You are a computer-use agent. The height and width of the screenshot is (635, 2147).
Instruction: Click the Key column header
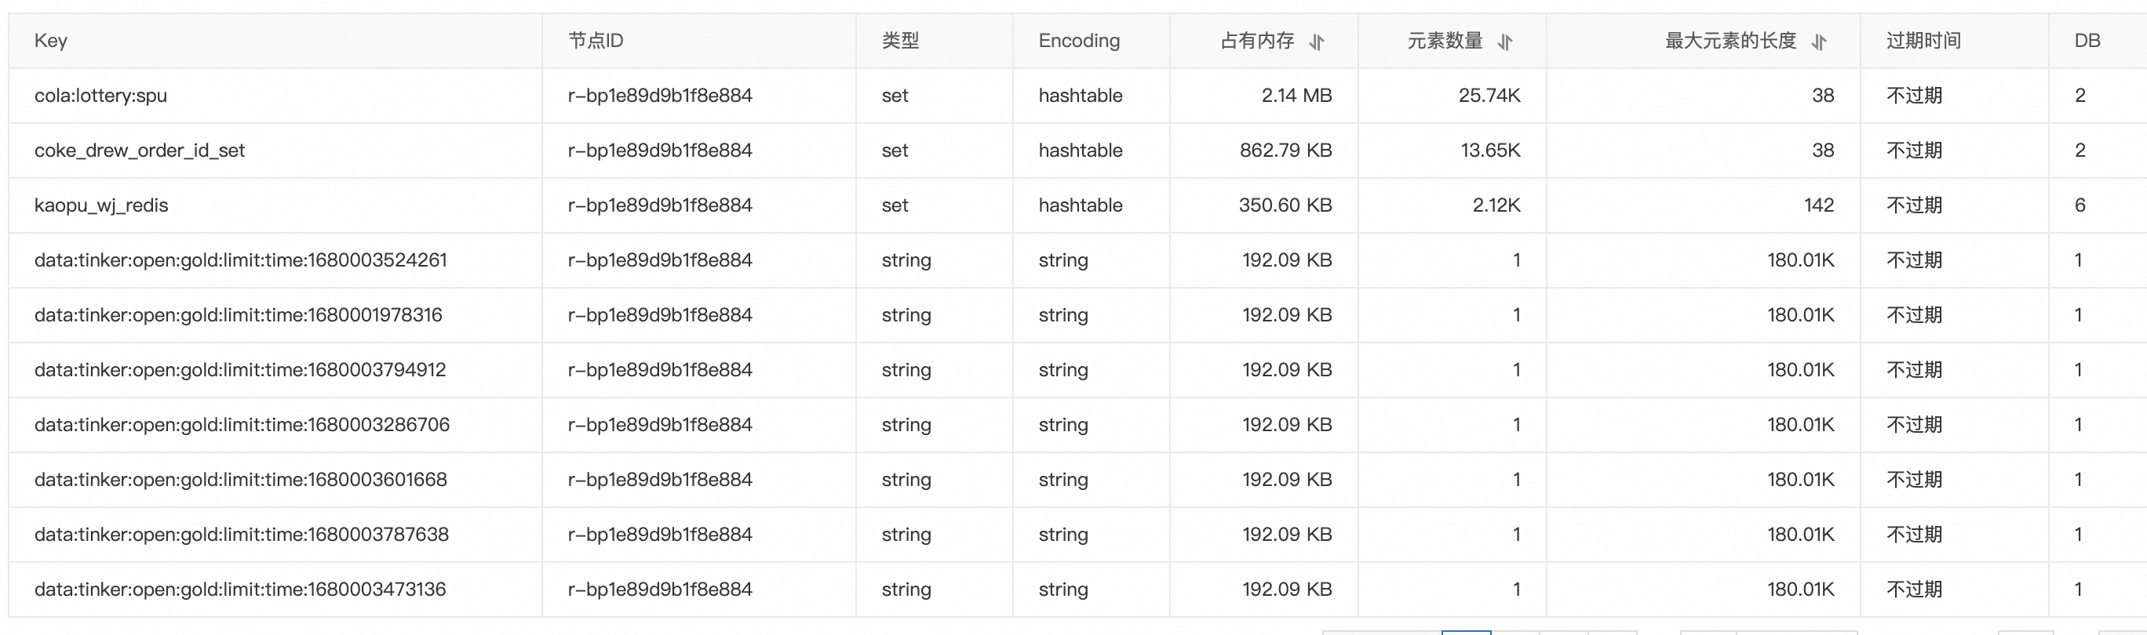[x=51, y=41]
